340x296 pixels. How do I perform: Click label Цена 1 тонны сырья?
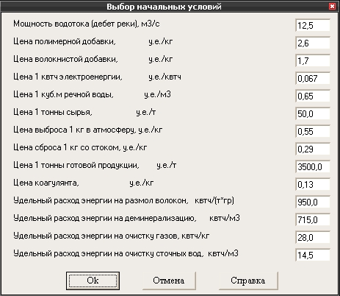point(53,113)
